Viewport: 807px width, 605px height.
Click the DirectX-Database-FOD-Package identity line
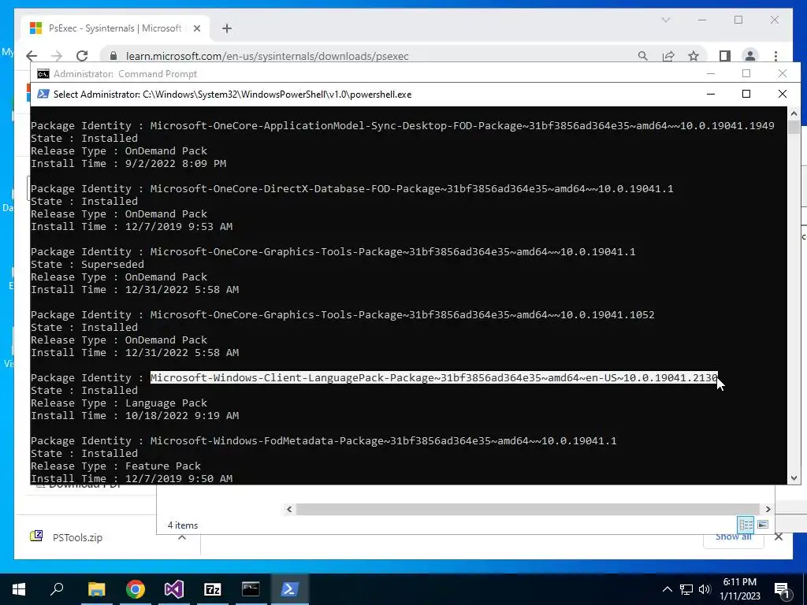(x=352, y=189)
